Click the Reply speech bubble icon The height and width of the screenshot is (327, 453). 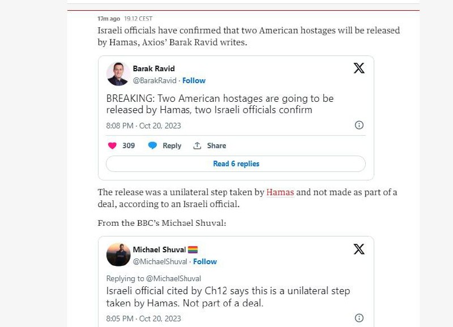click(152, 145)
